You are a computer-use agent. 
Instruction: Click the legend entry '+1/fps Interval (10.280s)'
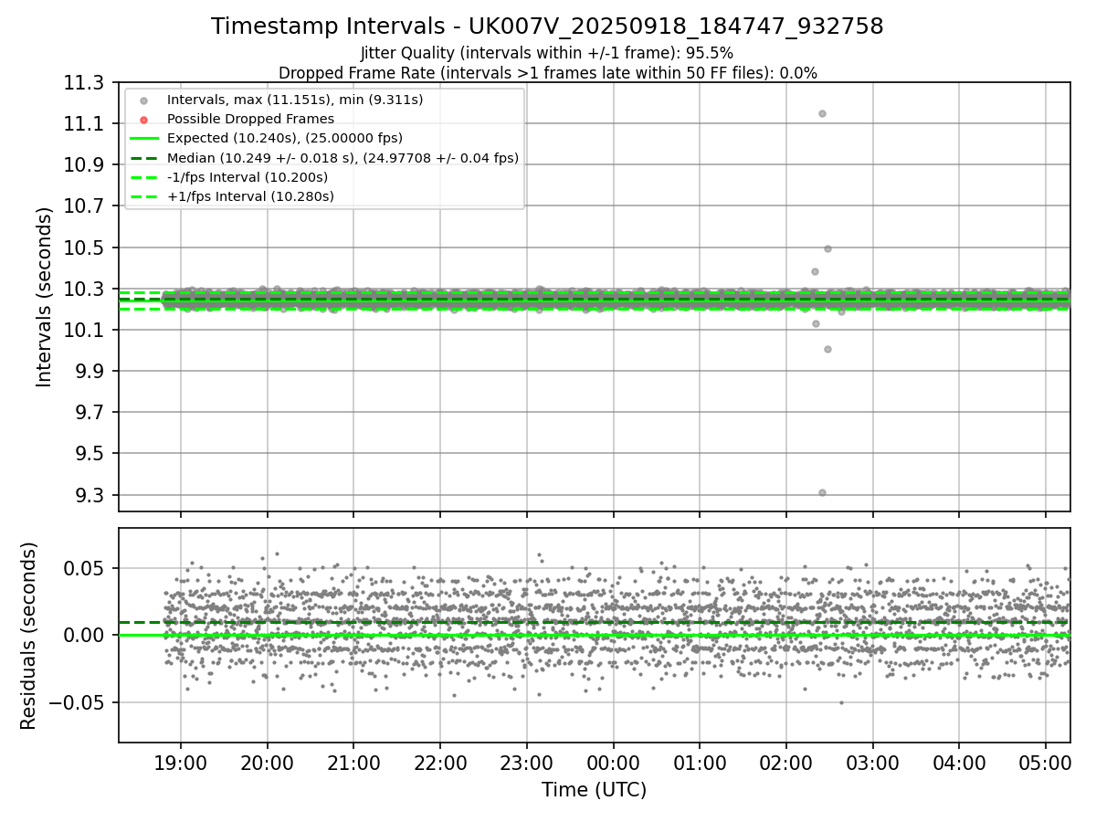pos(250,196)
